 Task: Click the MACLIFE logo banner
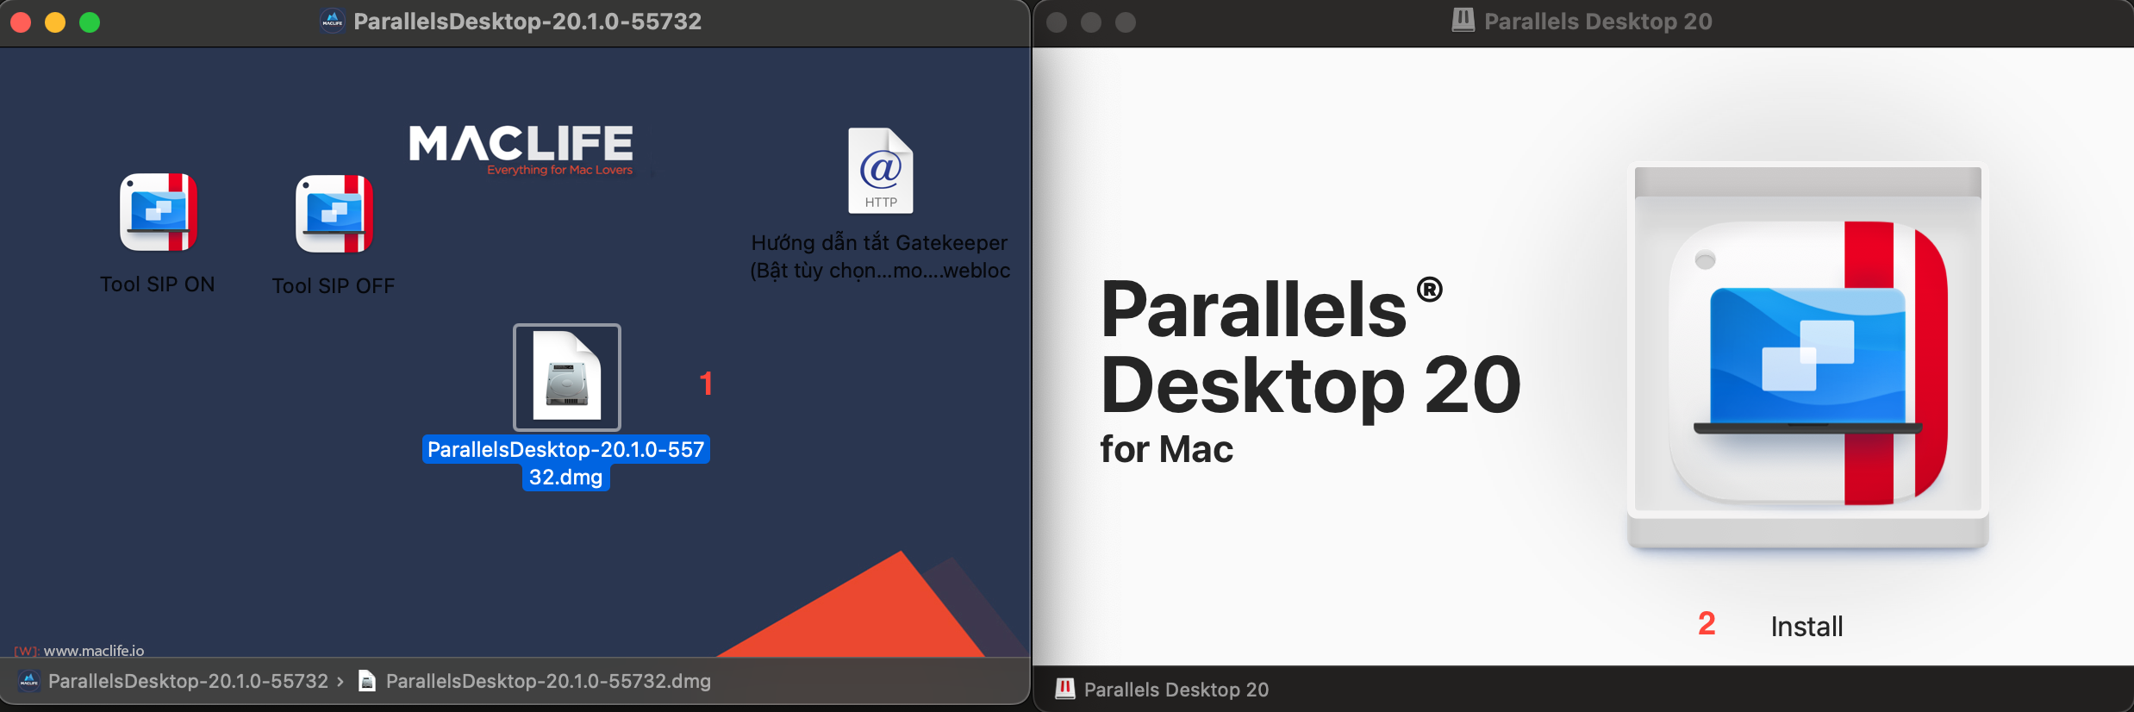pyautogui.click(x=521, y=148)
